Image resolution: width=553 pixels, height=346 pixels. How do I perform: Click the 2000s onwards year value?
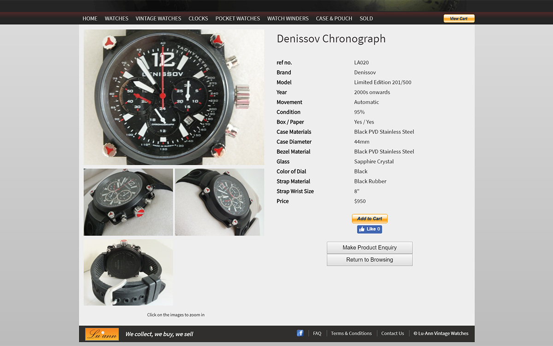tap(372, 92)
